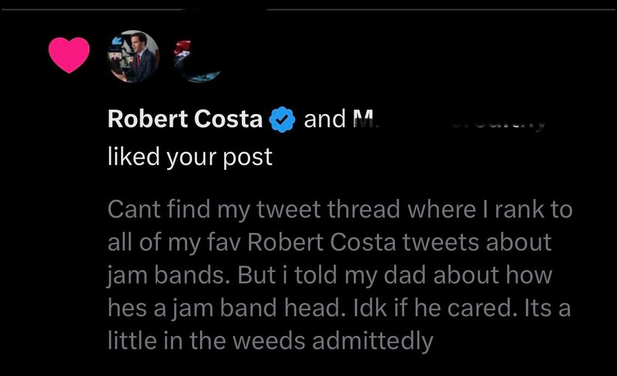Screen dimensions: 617x376
Task: Click the word "and" between liker names
Action: (324, 120)
